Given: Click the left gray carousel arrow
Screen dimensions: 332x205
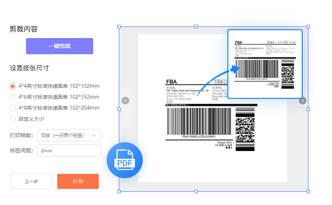Looking at the screenshot, I should 125,101.
